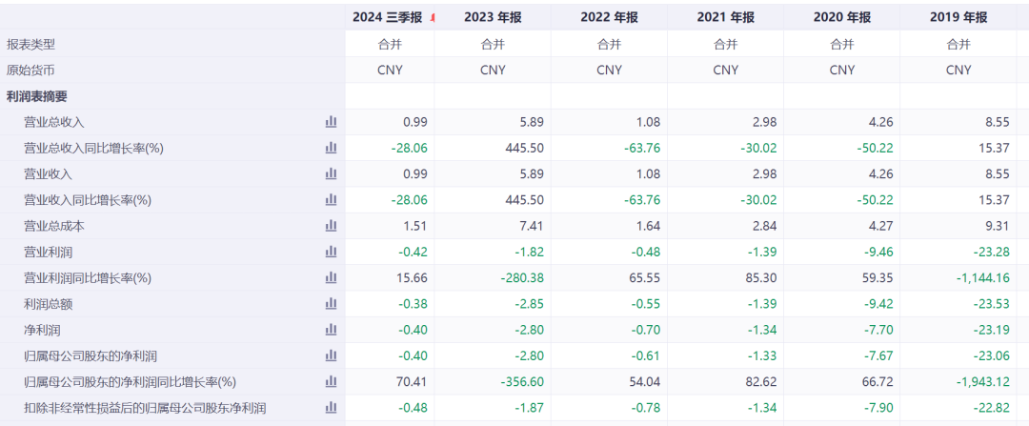This screenshot has width=1029, height=426.
Task: Click the bar chart icon for 营业利润
Action: point(331,252)
